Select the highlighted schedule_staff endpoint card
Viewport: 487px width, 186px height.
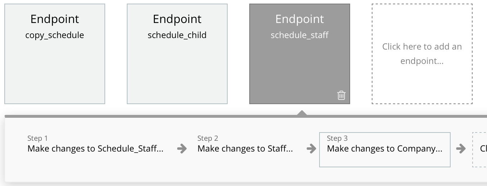[x=300, y=54]
